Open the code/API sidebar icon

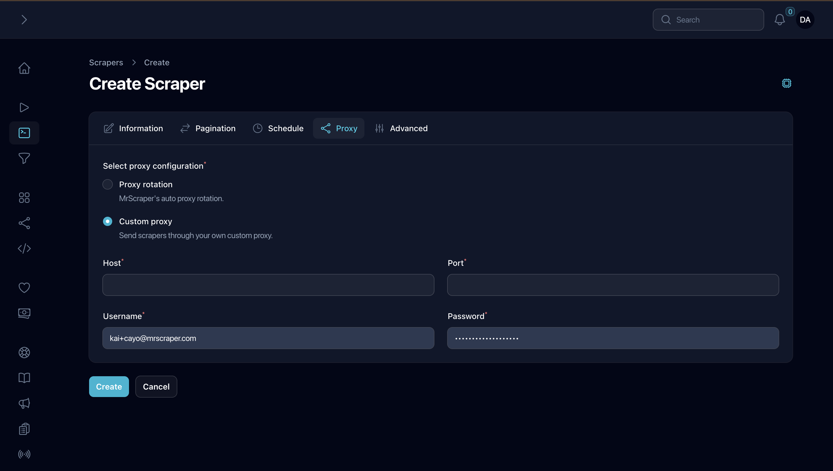coord(24,248)
